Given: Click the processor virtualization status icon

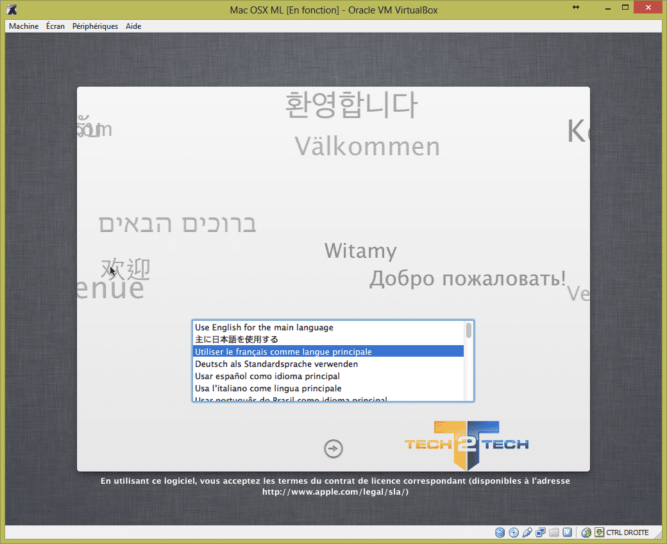Looking at the screenshot, I should tap(568, 532).
